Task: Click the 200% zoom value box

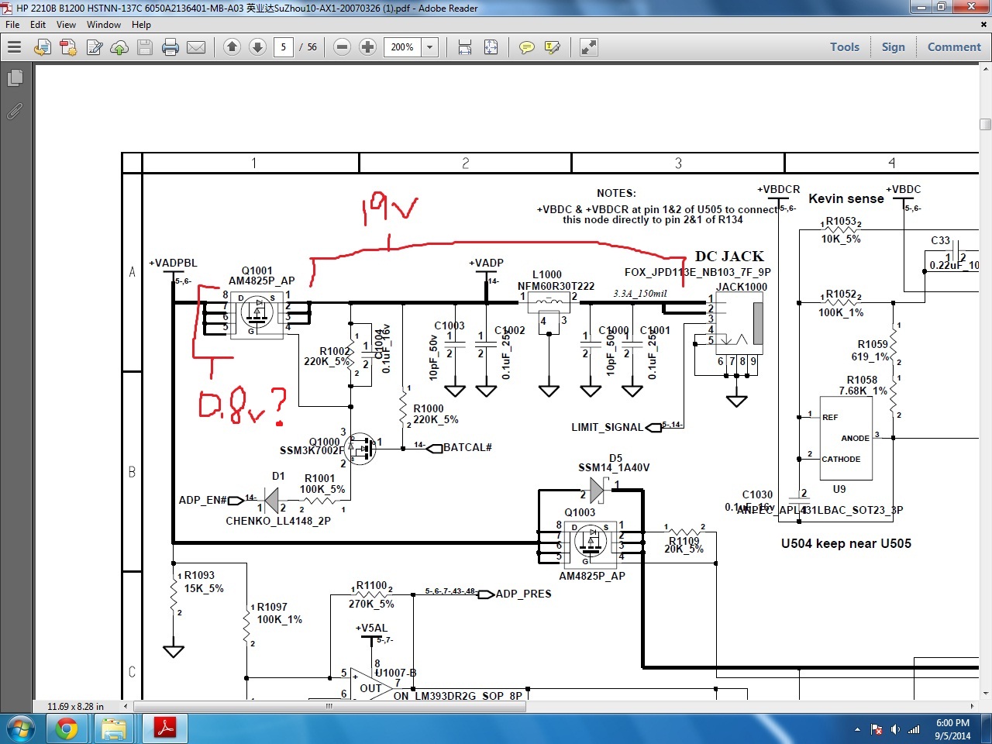Action: pyautogui.click(x=404, y=47)
